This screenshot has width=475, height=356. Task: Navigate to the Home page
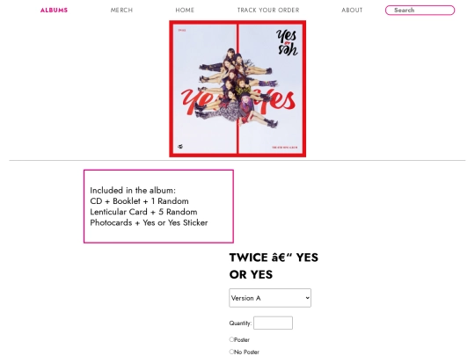[185, 10]
